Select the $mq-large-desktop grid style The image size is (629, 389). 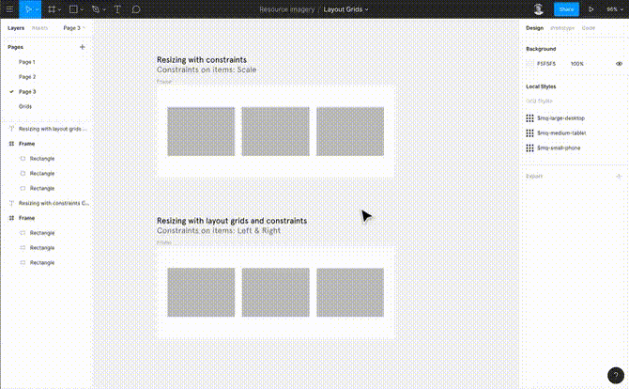point(560,118)
